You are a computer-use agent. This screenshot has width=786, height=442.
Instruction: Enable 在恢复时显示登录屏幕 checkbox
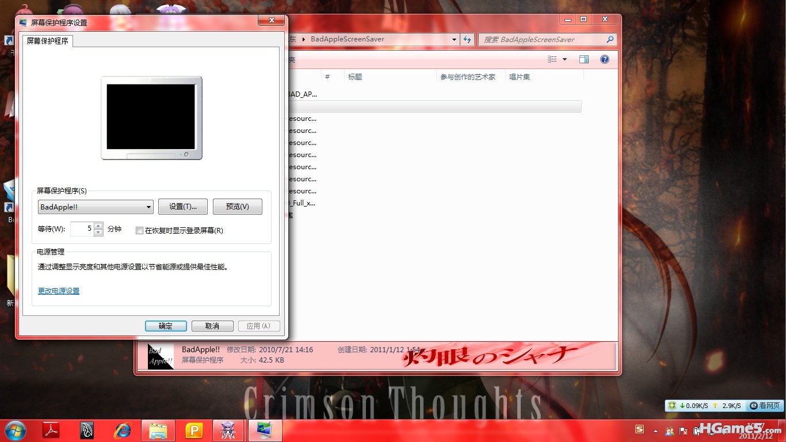pos(139,231)
